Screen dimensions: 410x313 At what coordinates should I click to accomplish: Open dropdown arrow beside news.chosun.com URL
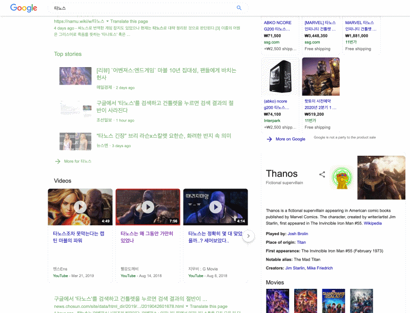tap(187, 306)
